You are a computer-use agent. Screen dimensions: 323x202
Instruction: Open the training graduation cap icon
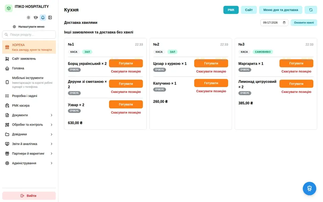point(36,18)
